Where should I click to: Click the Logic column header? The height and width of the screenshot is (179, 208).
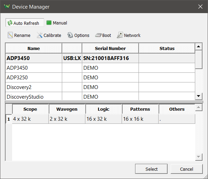(104, 109)
